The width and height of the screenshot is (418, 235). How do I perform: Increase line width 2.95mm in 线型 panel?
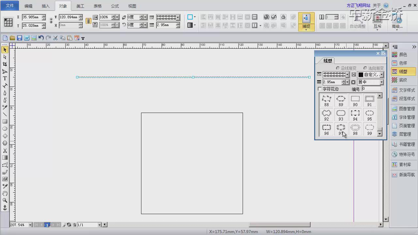pos(343,81)
